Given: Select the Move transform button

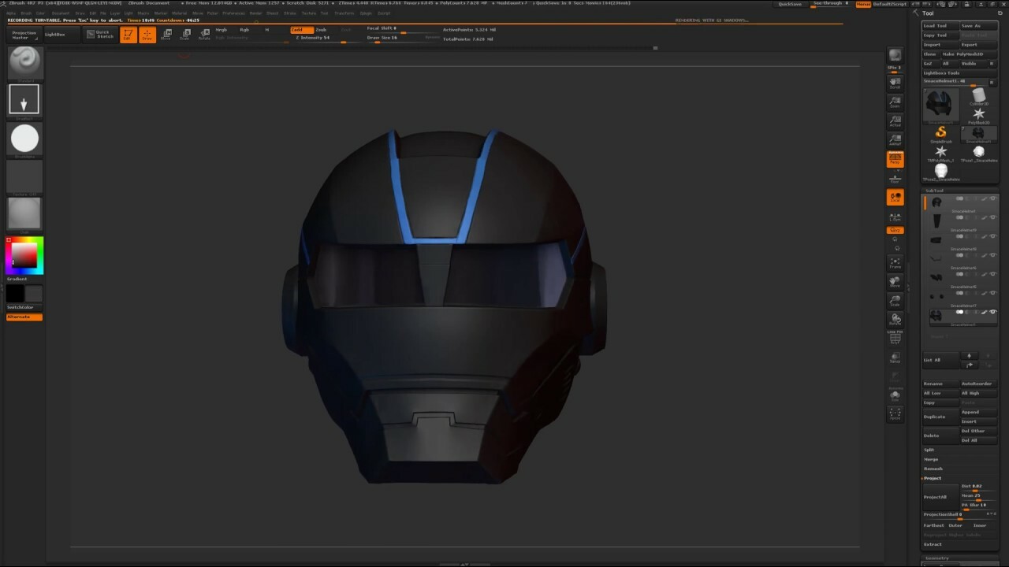Looking at the screenshot, I should (166, 35).
